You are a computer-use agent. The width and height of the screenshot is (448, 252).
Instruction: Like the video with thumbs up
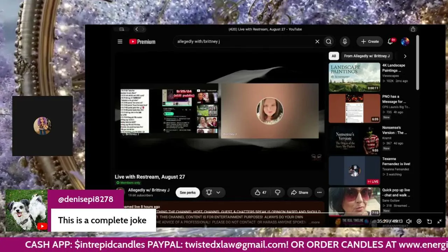pyautogui.click(x=260, y=192)
